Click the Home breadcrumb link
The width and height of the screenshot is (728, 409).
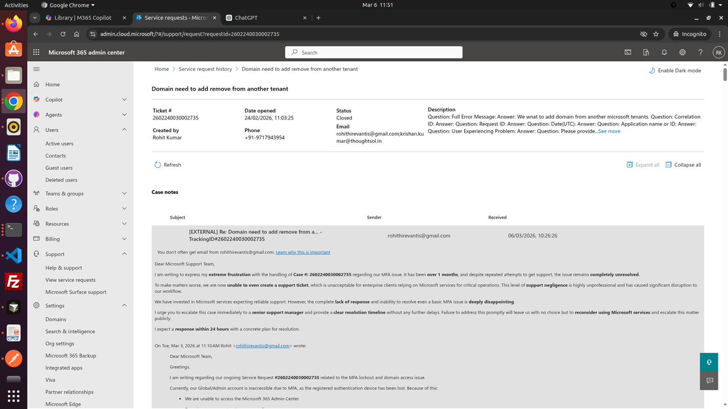pos(161,69)
